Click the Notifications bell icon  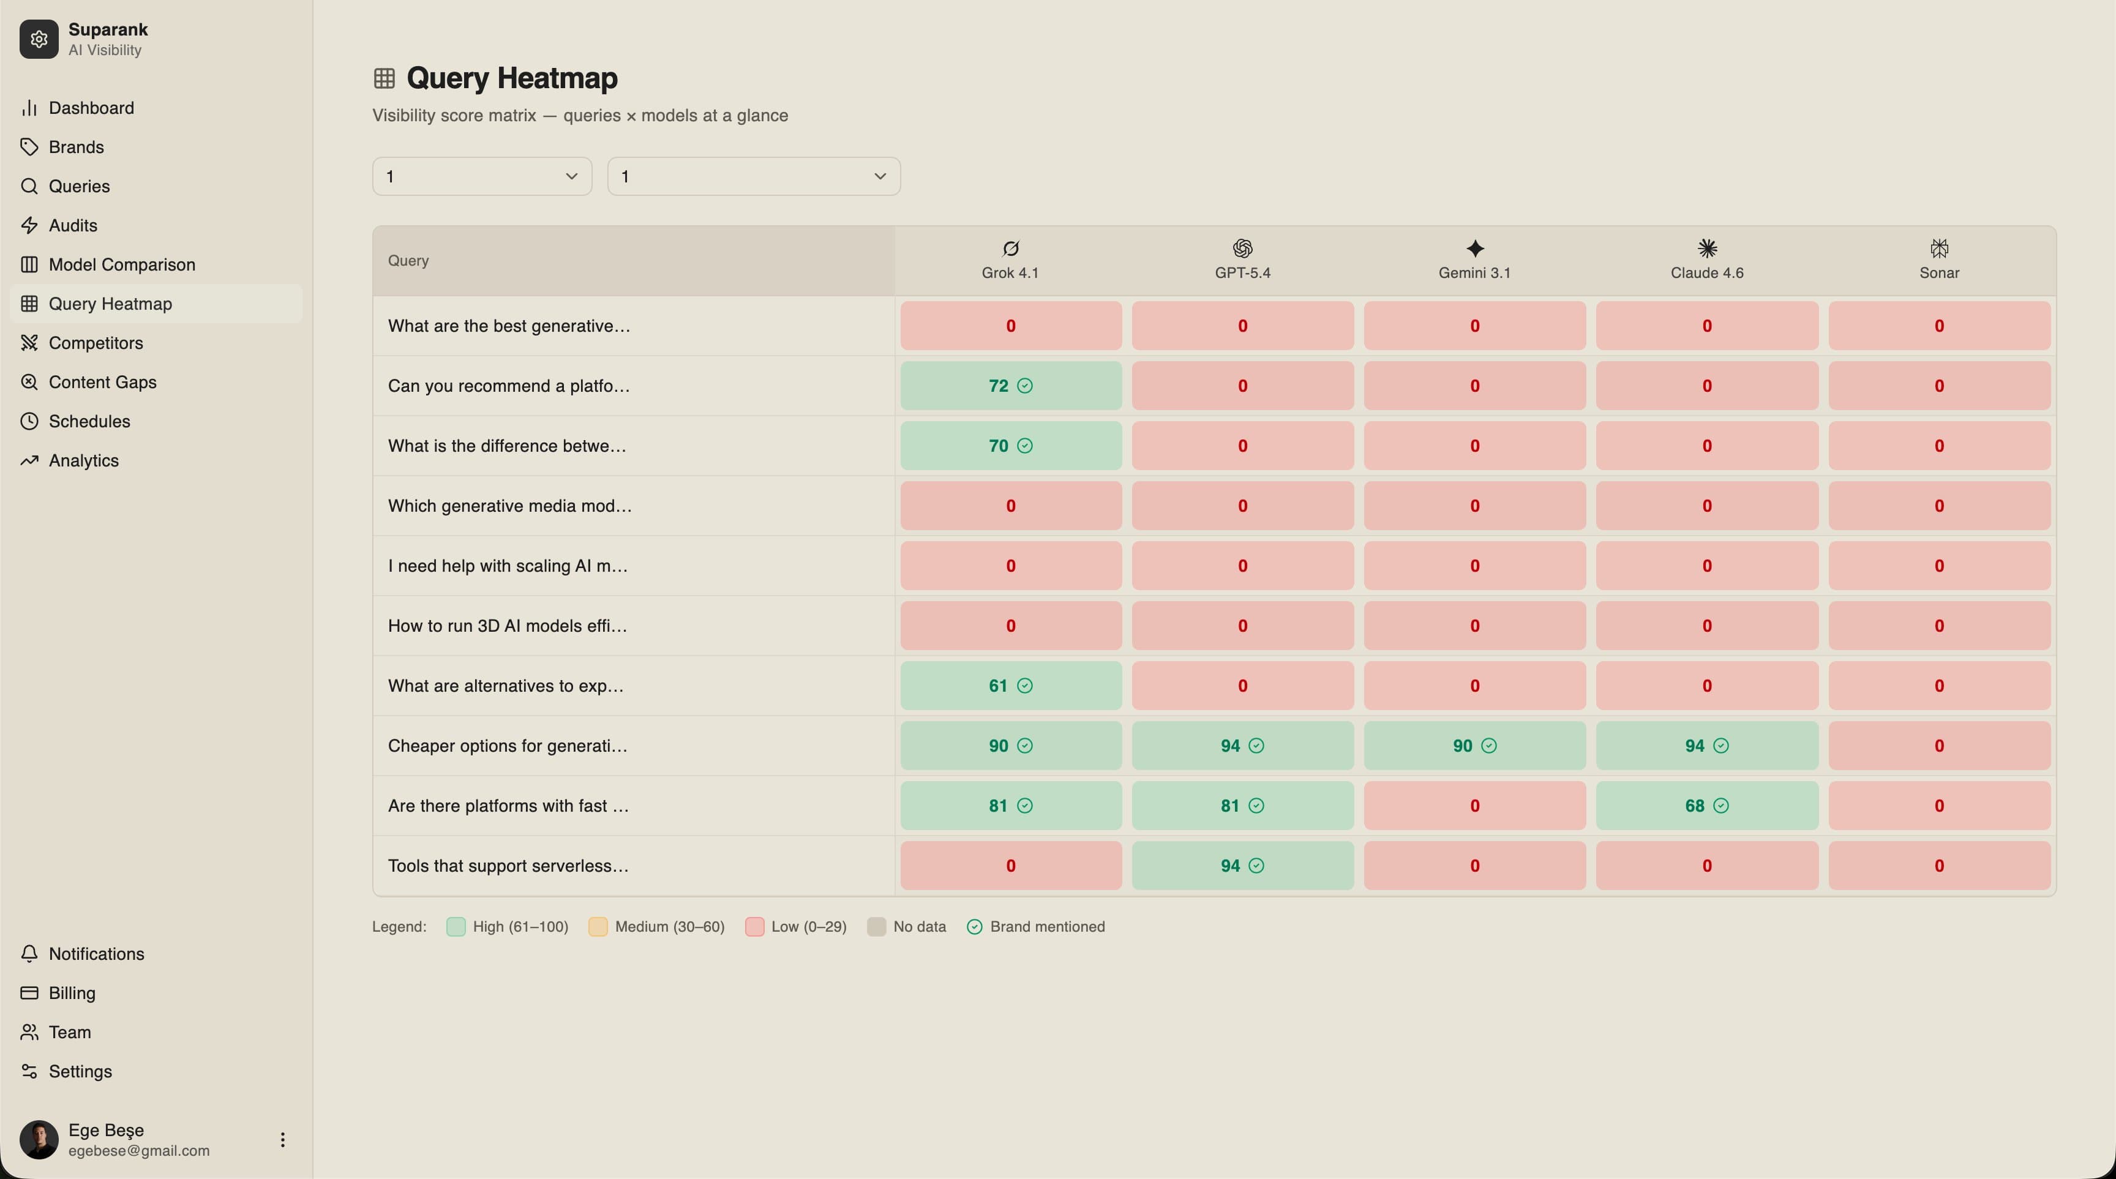tap(29, 953)
